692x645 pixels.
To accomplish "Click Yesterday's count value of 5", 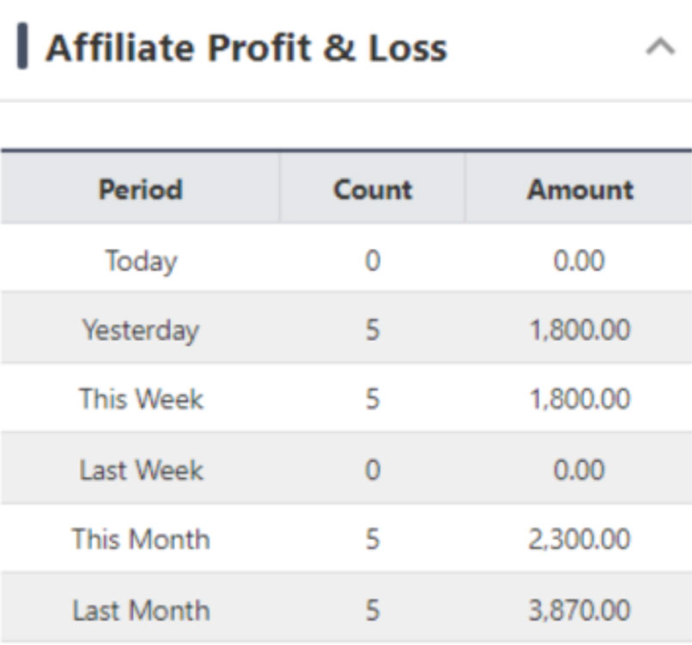I will (372, 329).
